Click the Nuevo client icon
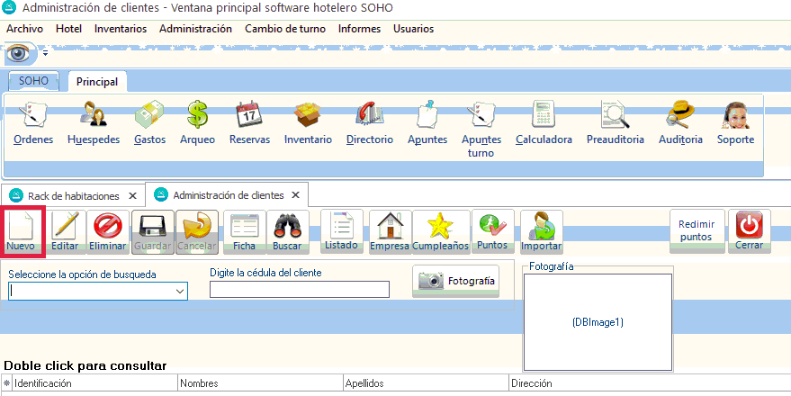The height and width of the screenshot is (396, 791). (x=21, y=231)
